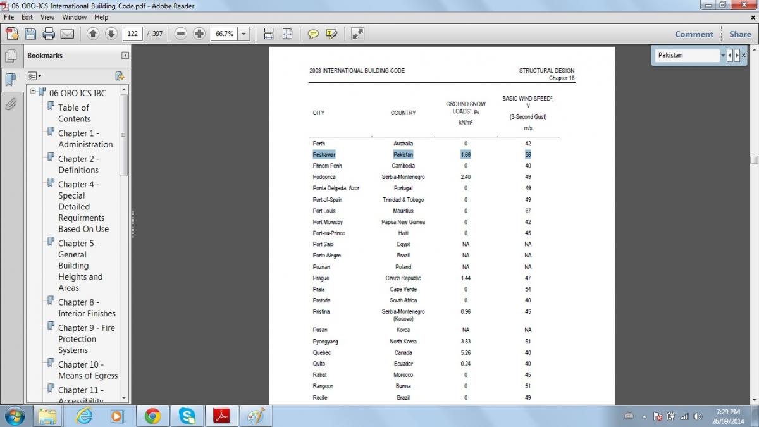This screenshot has width=759, height=427.
Task: Switch to Read Mode view
Action: (x=357, y=34)
